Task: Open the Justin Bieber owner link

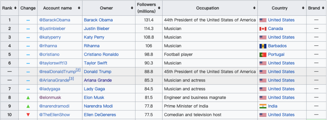Action: coord(97,28)
